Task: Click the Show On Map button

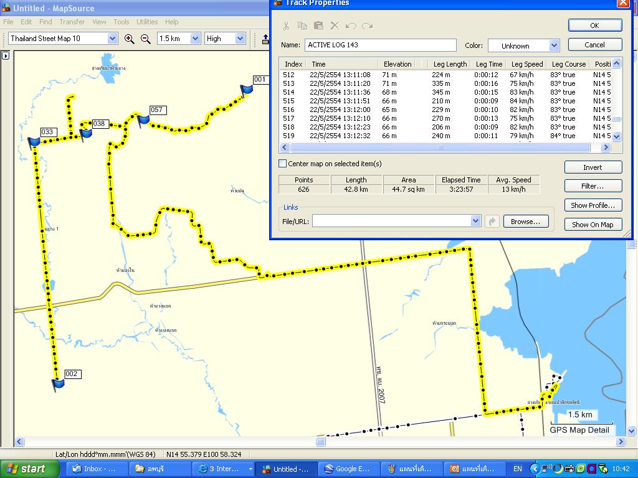Action: click(593, 225)
